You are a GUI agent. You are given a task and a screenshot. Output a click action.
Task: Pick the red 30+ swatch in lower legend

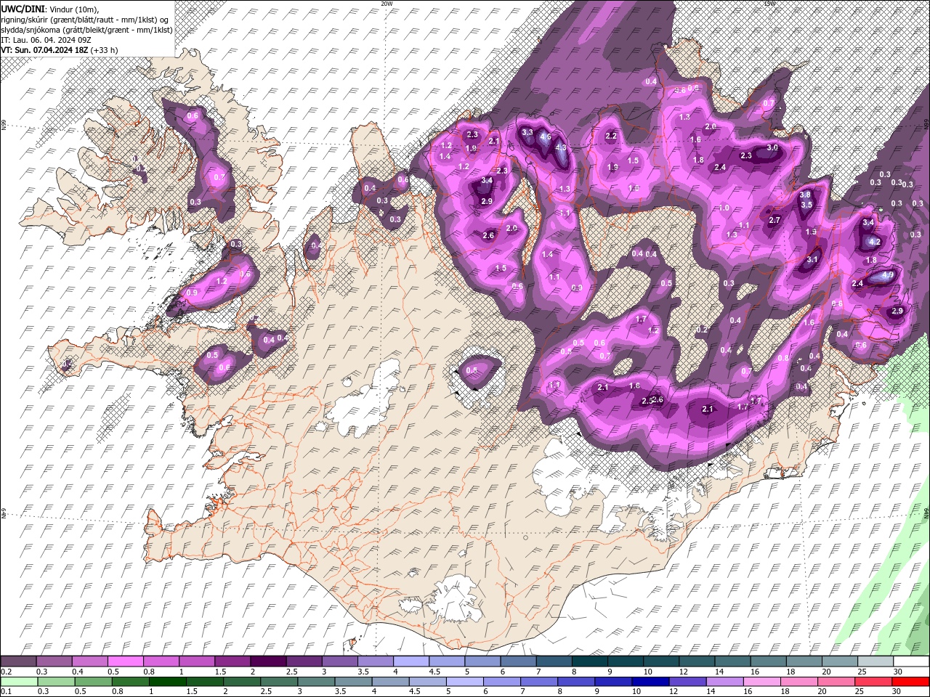click(x=910, y=681)
